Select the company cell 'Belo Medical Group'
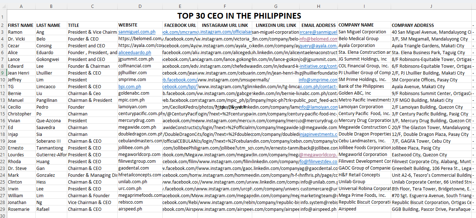Viewport: 476px width, 218px height. pyautogui.click(x=364, y=39)
